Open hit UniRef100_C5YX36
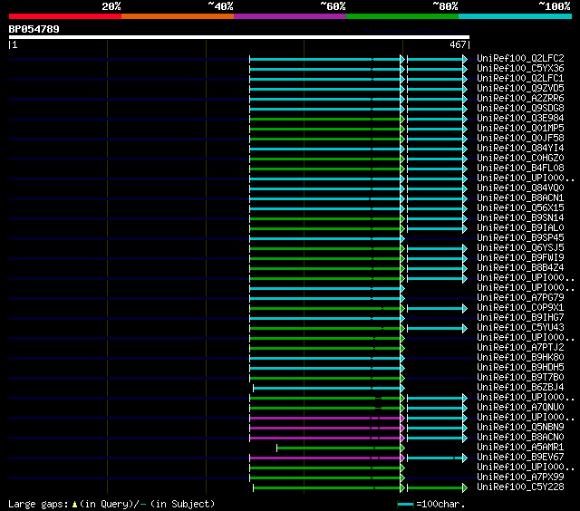580x511 pixels. coord(520,68)
